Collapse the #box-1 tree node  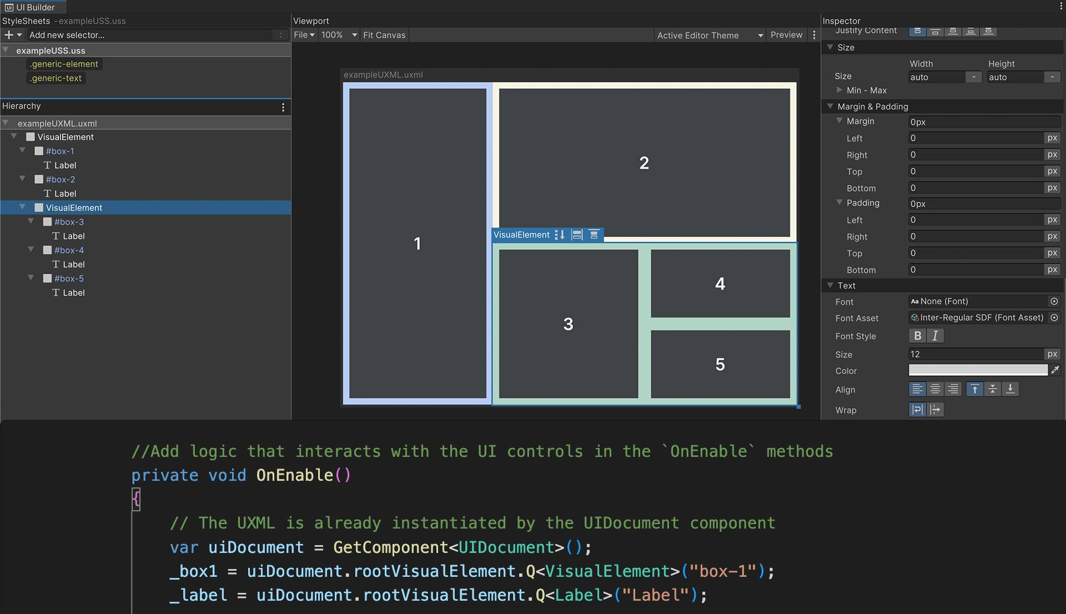(x=23, y=150)
